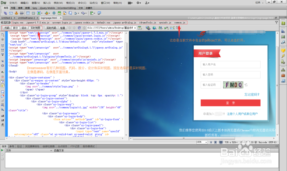The height and width of the screenshot is (171, 287).
Task: Click the Insert Widget gear icon
Action: tap(54, 13)
